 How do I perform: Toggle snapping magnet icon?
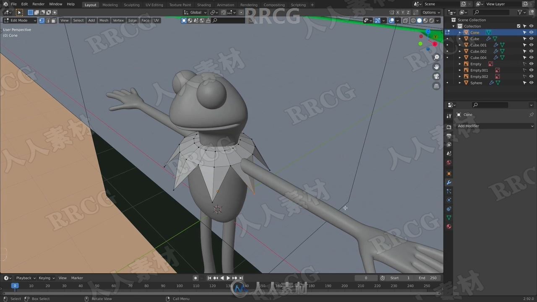point(224,13)
